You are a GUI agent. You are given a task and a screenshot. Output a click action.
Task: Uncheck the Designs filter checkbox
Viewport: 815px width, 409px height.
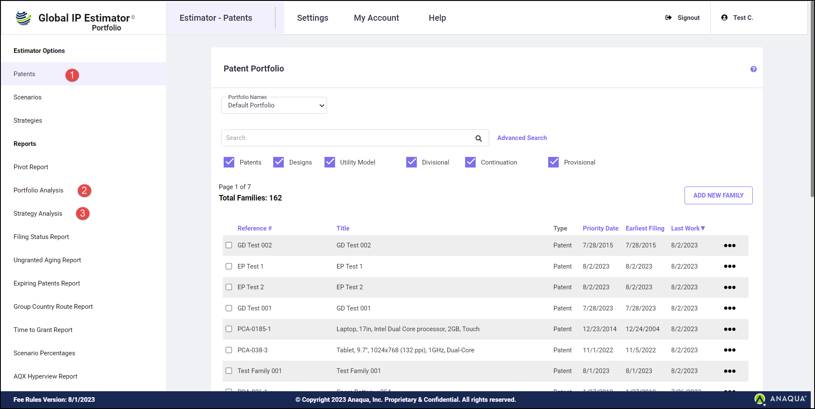(x=278, y=162)
